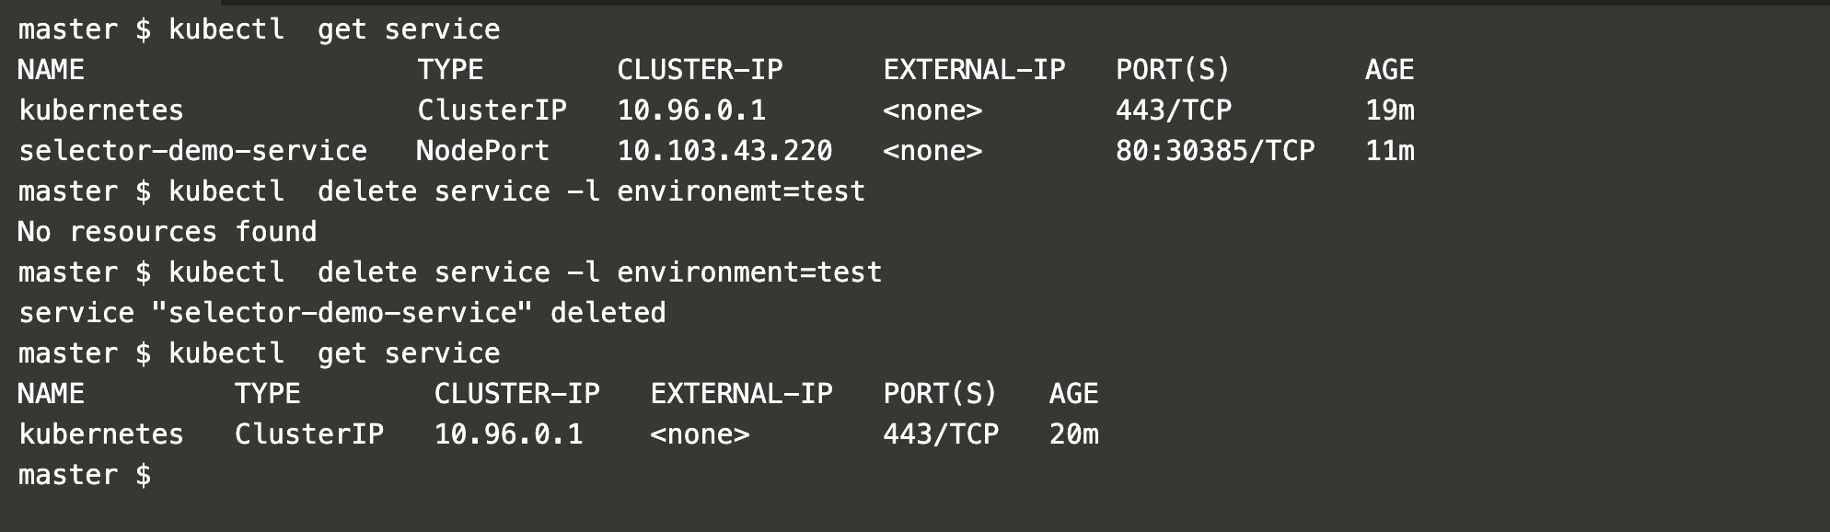Click the first 'kubectl get service' command
1830x532 pixels.
pos(334,29)
